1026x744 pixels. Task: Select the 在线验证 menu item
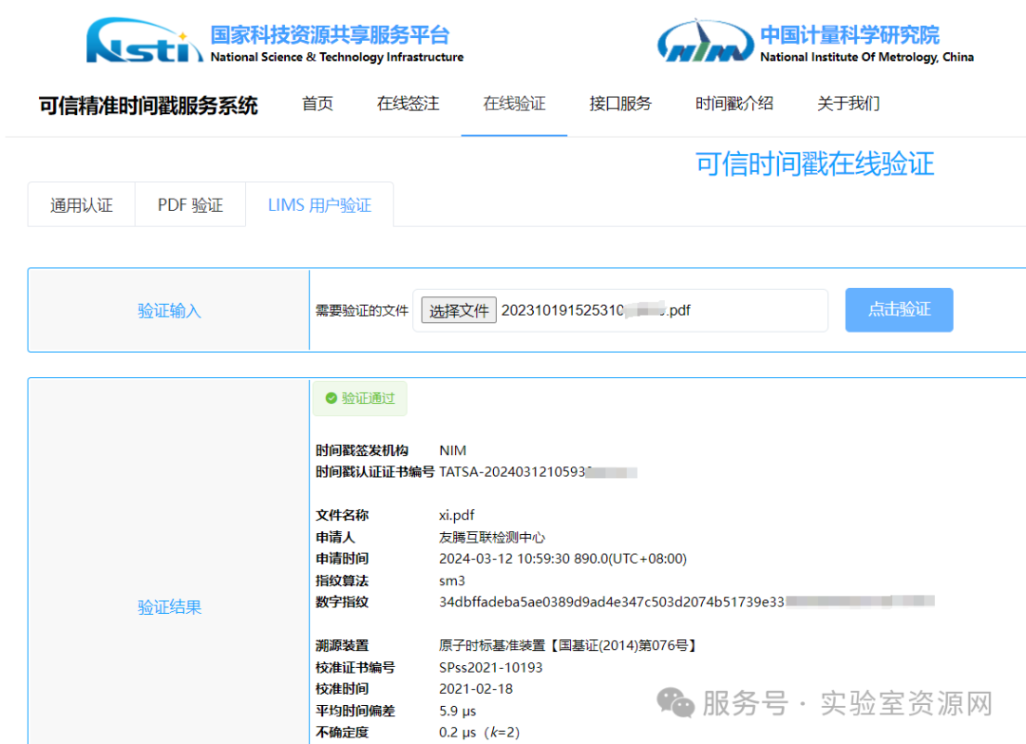point(514,104)
